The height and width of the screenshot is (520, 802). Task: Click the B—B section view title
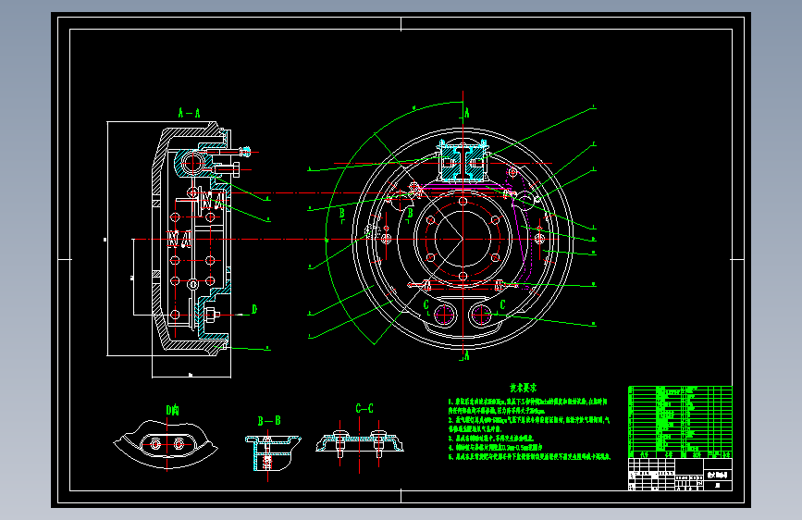coord(269,421)
